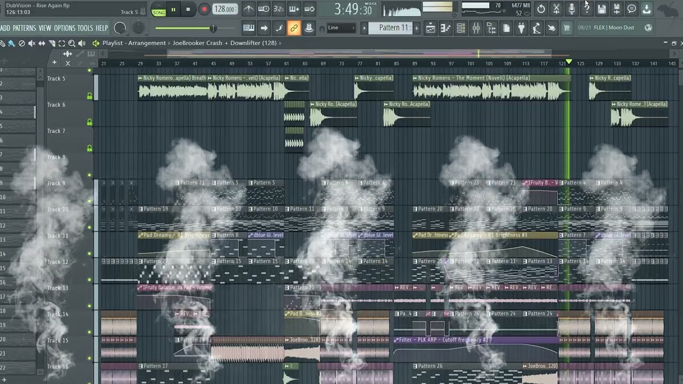Open the VIEW menu
683x384 pixels.
pos(45,28)
